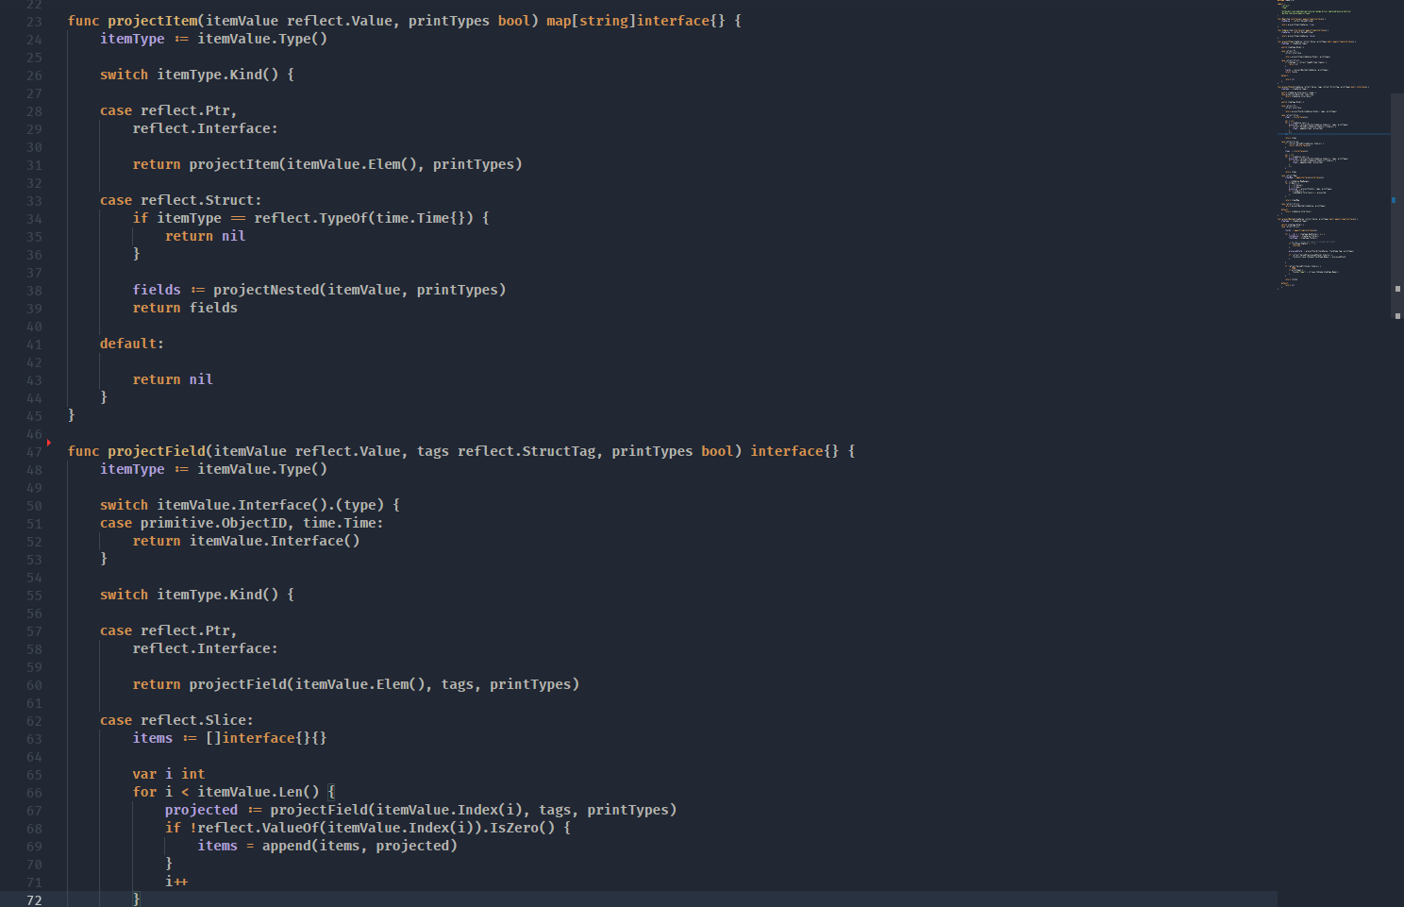
Task: Click 'primitive.ObjectID' on line 51
Action: (x=213, y=523)
